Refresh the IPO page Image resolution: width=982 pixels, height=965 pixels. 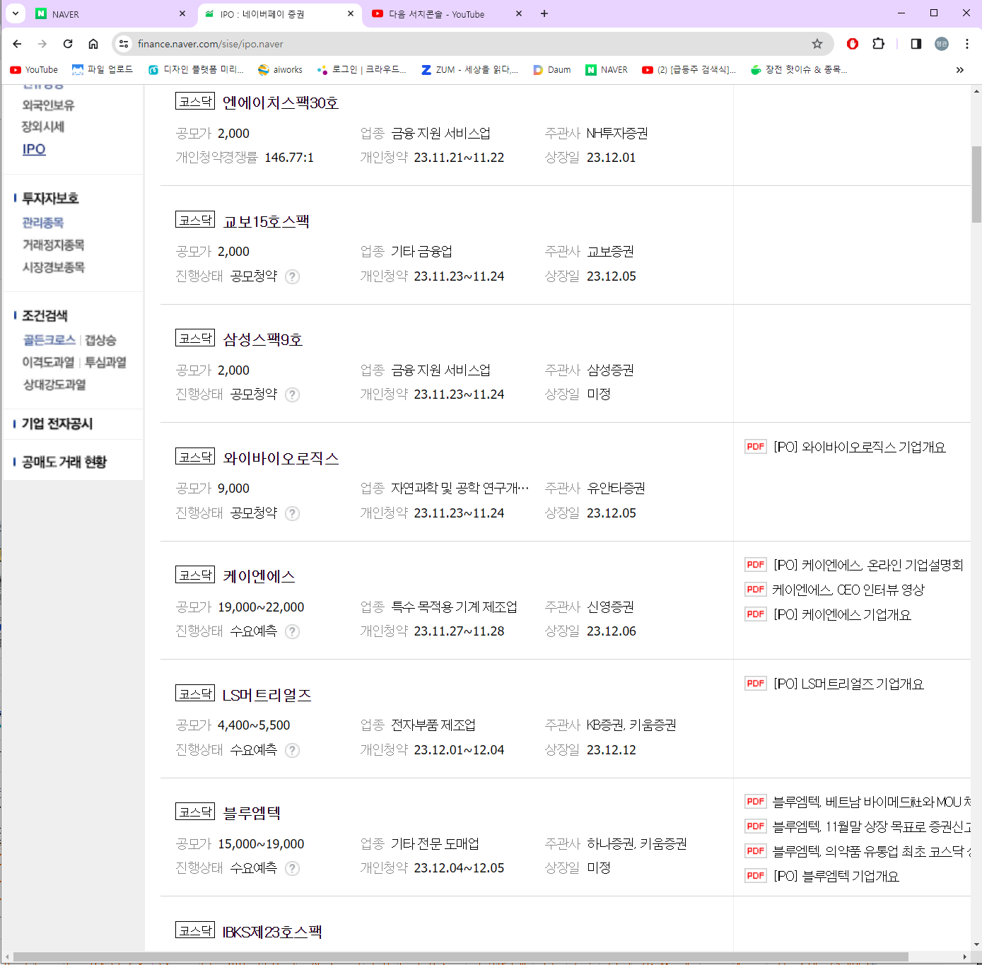(67, 43)
